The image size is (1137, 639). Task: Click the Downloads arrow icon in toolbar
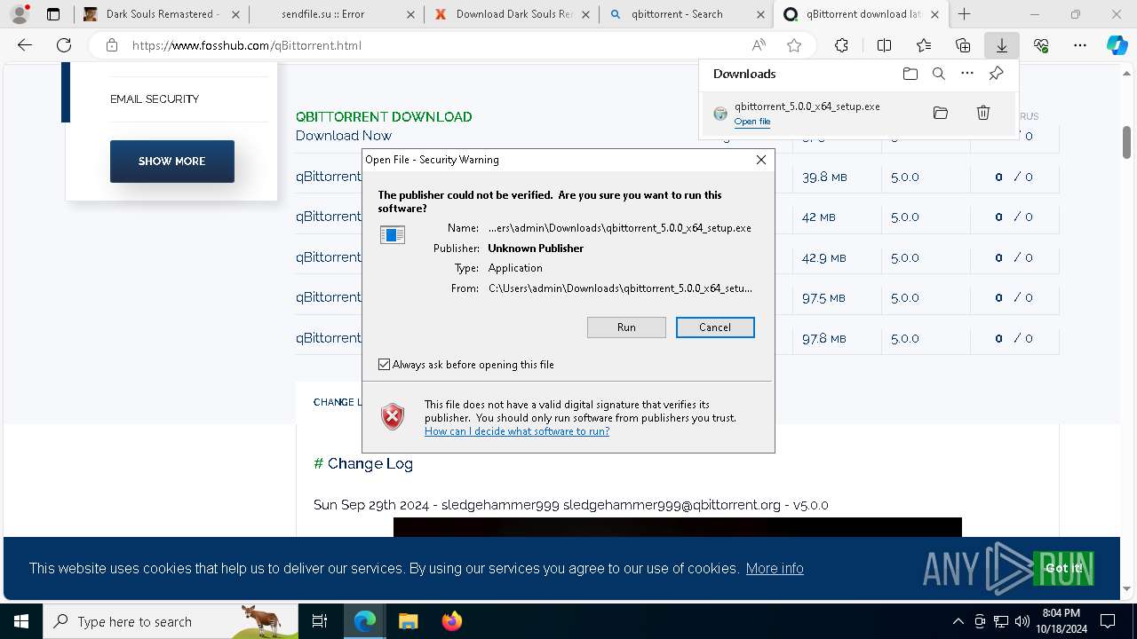pos(1001,45)
